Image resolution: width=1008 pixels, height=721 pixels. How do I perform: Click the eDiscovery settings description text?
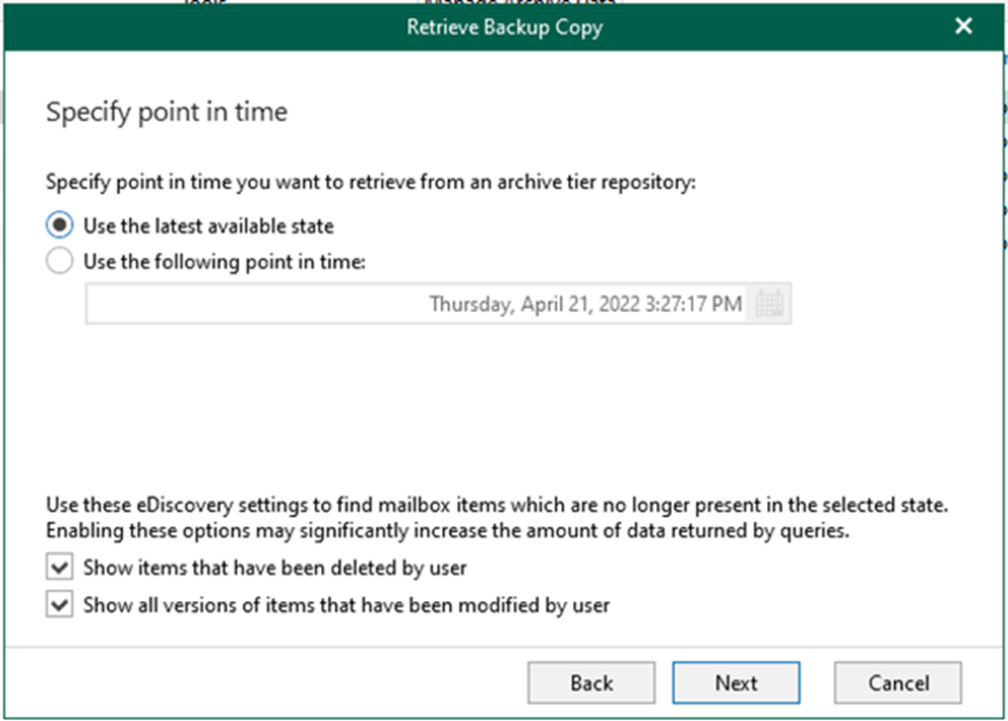click(x=497, y=518)
